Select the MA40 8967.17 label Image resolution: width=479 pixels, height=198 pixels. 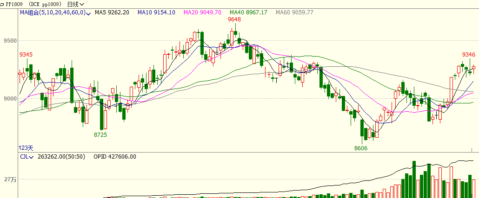tap(248, 13)
